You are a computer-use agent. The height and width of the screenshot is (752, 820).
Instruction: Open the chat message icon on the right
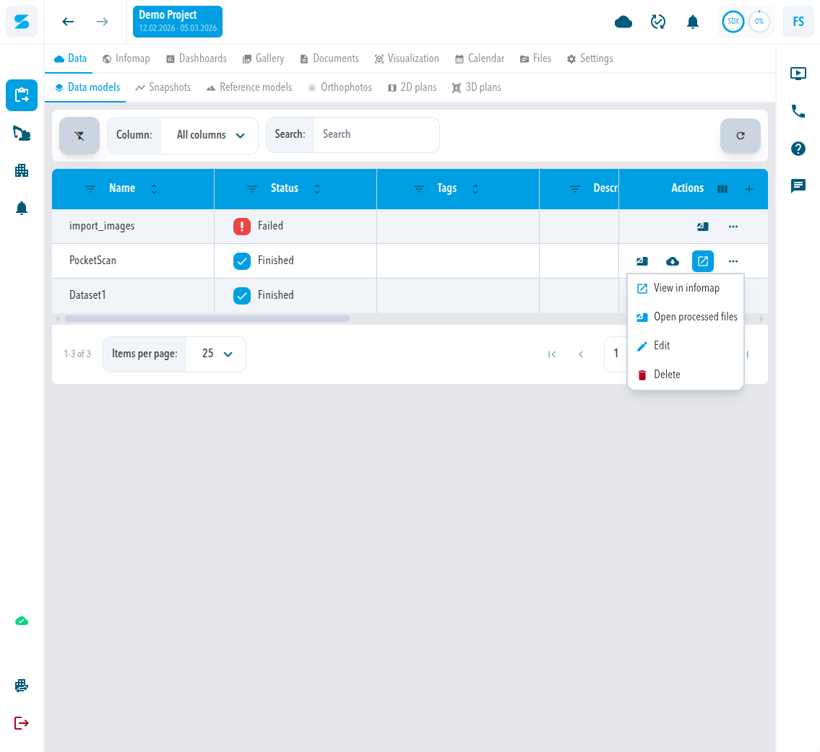(x=798, y=186)
